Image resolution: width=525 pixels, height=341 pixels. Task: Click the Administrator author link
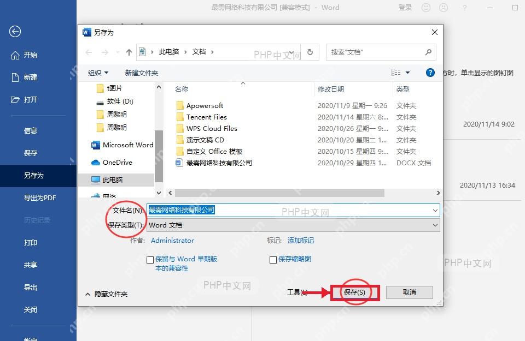[x=172, y=241]
